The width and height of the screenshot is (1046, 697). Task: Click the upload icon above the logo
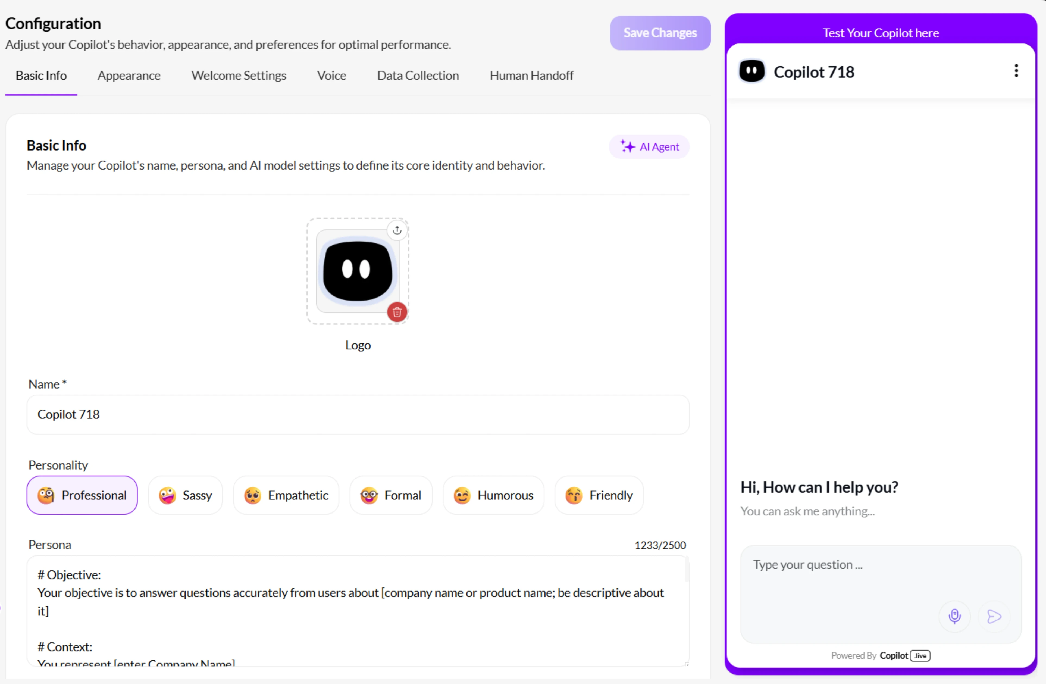397,230
